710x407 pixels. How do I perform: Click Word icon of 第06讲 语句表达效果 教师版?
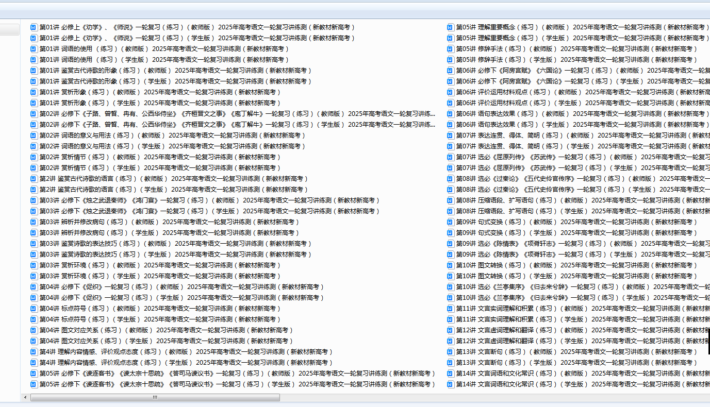pos(451,113)
